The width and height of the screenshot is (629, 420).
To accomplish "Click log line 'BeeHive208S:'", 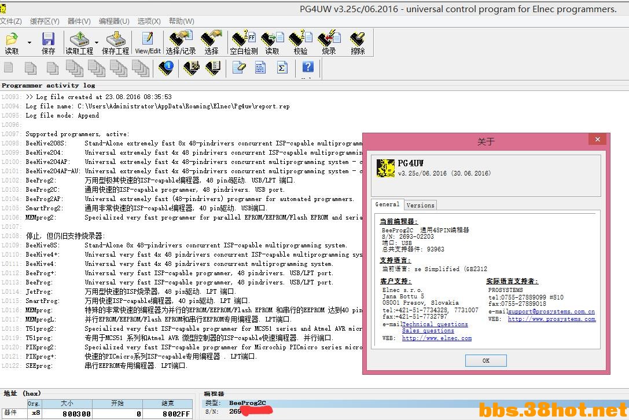I will (46, 143).
